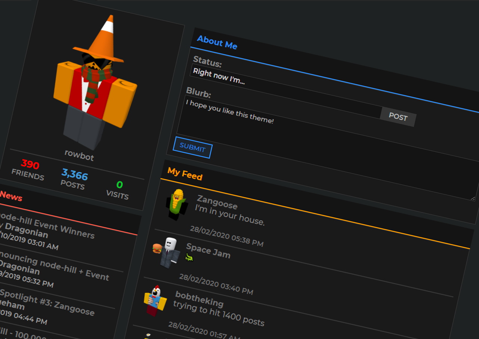
Task: Click the About Me heading
Action: click(217, 43)
